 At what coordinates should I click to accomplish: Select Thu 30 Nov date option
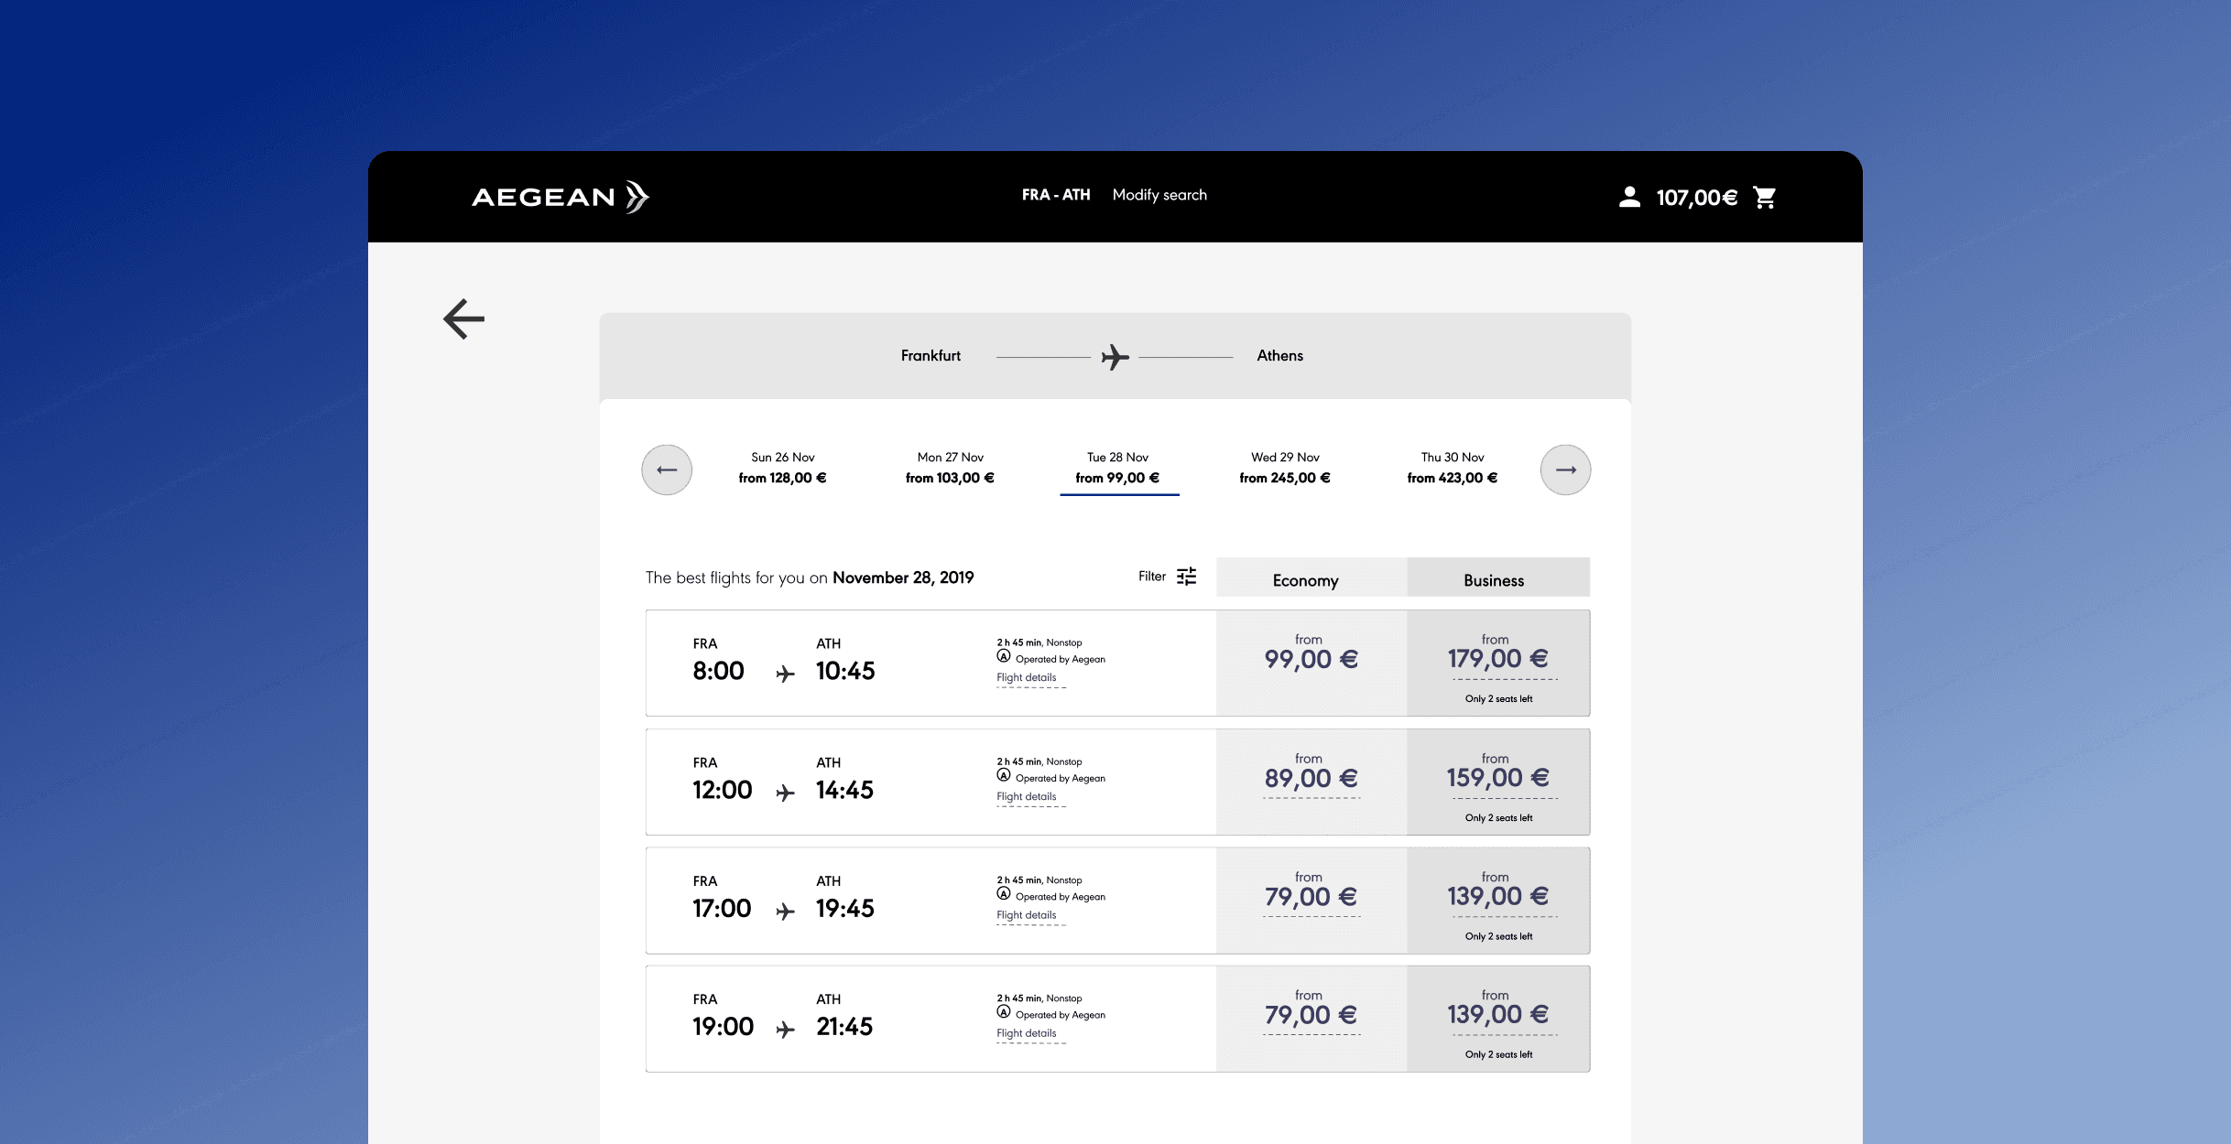[x=1452, y=468]
